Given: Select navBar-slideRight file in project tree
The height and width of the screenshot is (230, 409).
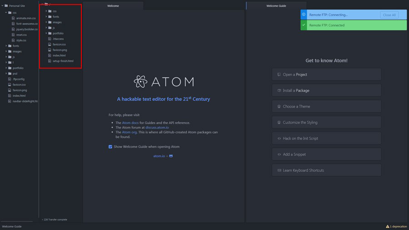Looking at the screenshot, I should point(25,101).
